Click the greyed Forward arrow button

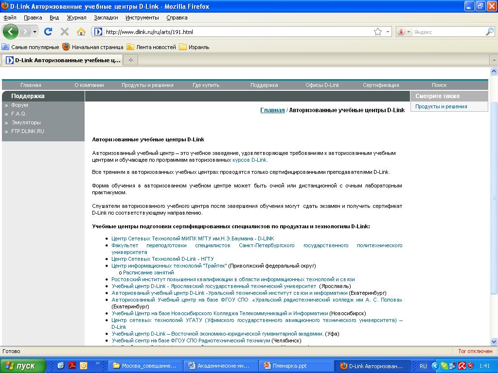tap(25, 32)
